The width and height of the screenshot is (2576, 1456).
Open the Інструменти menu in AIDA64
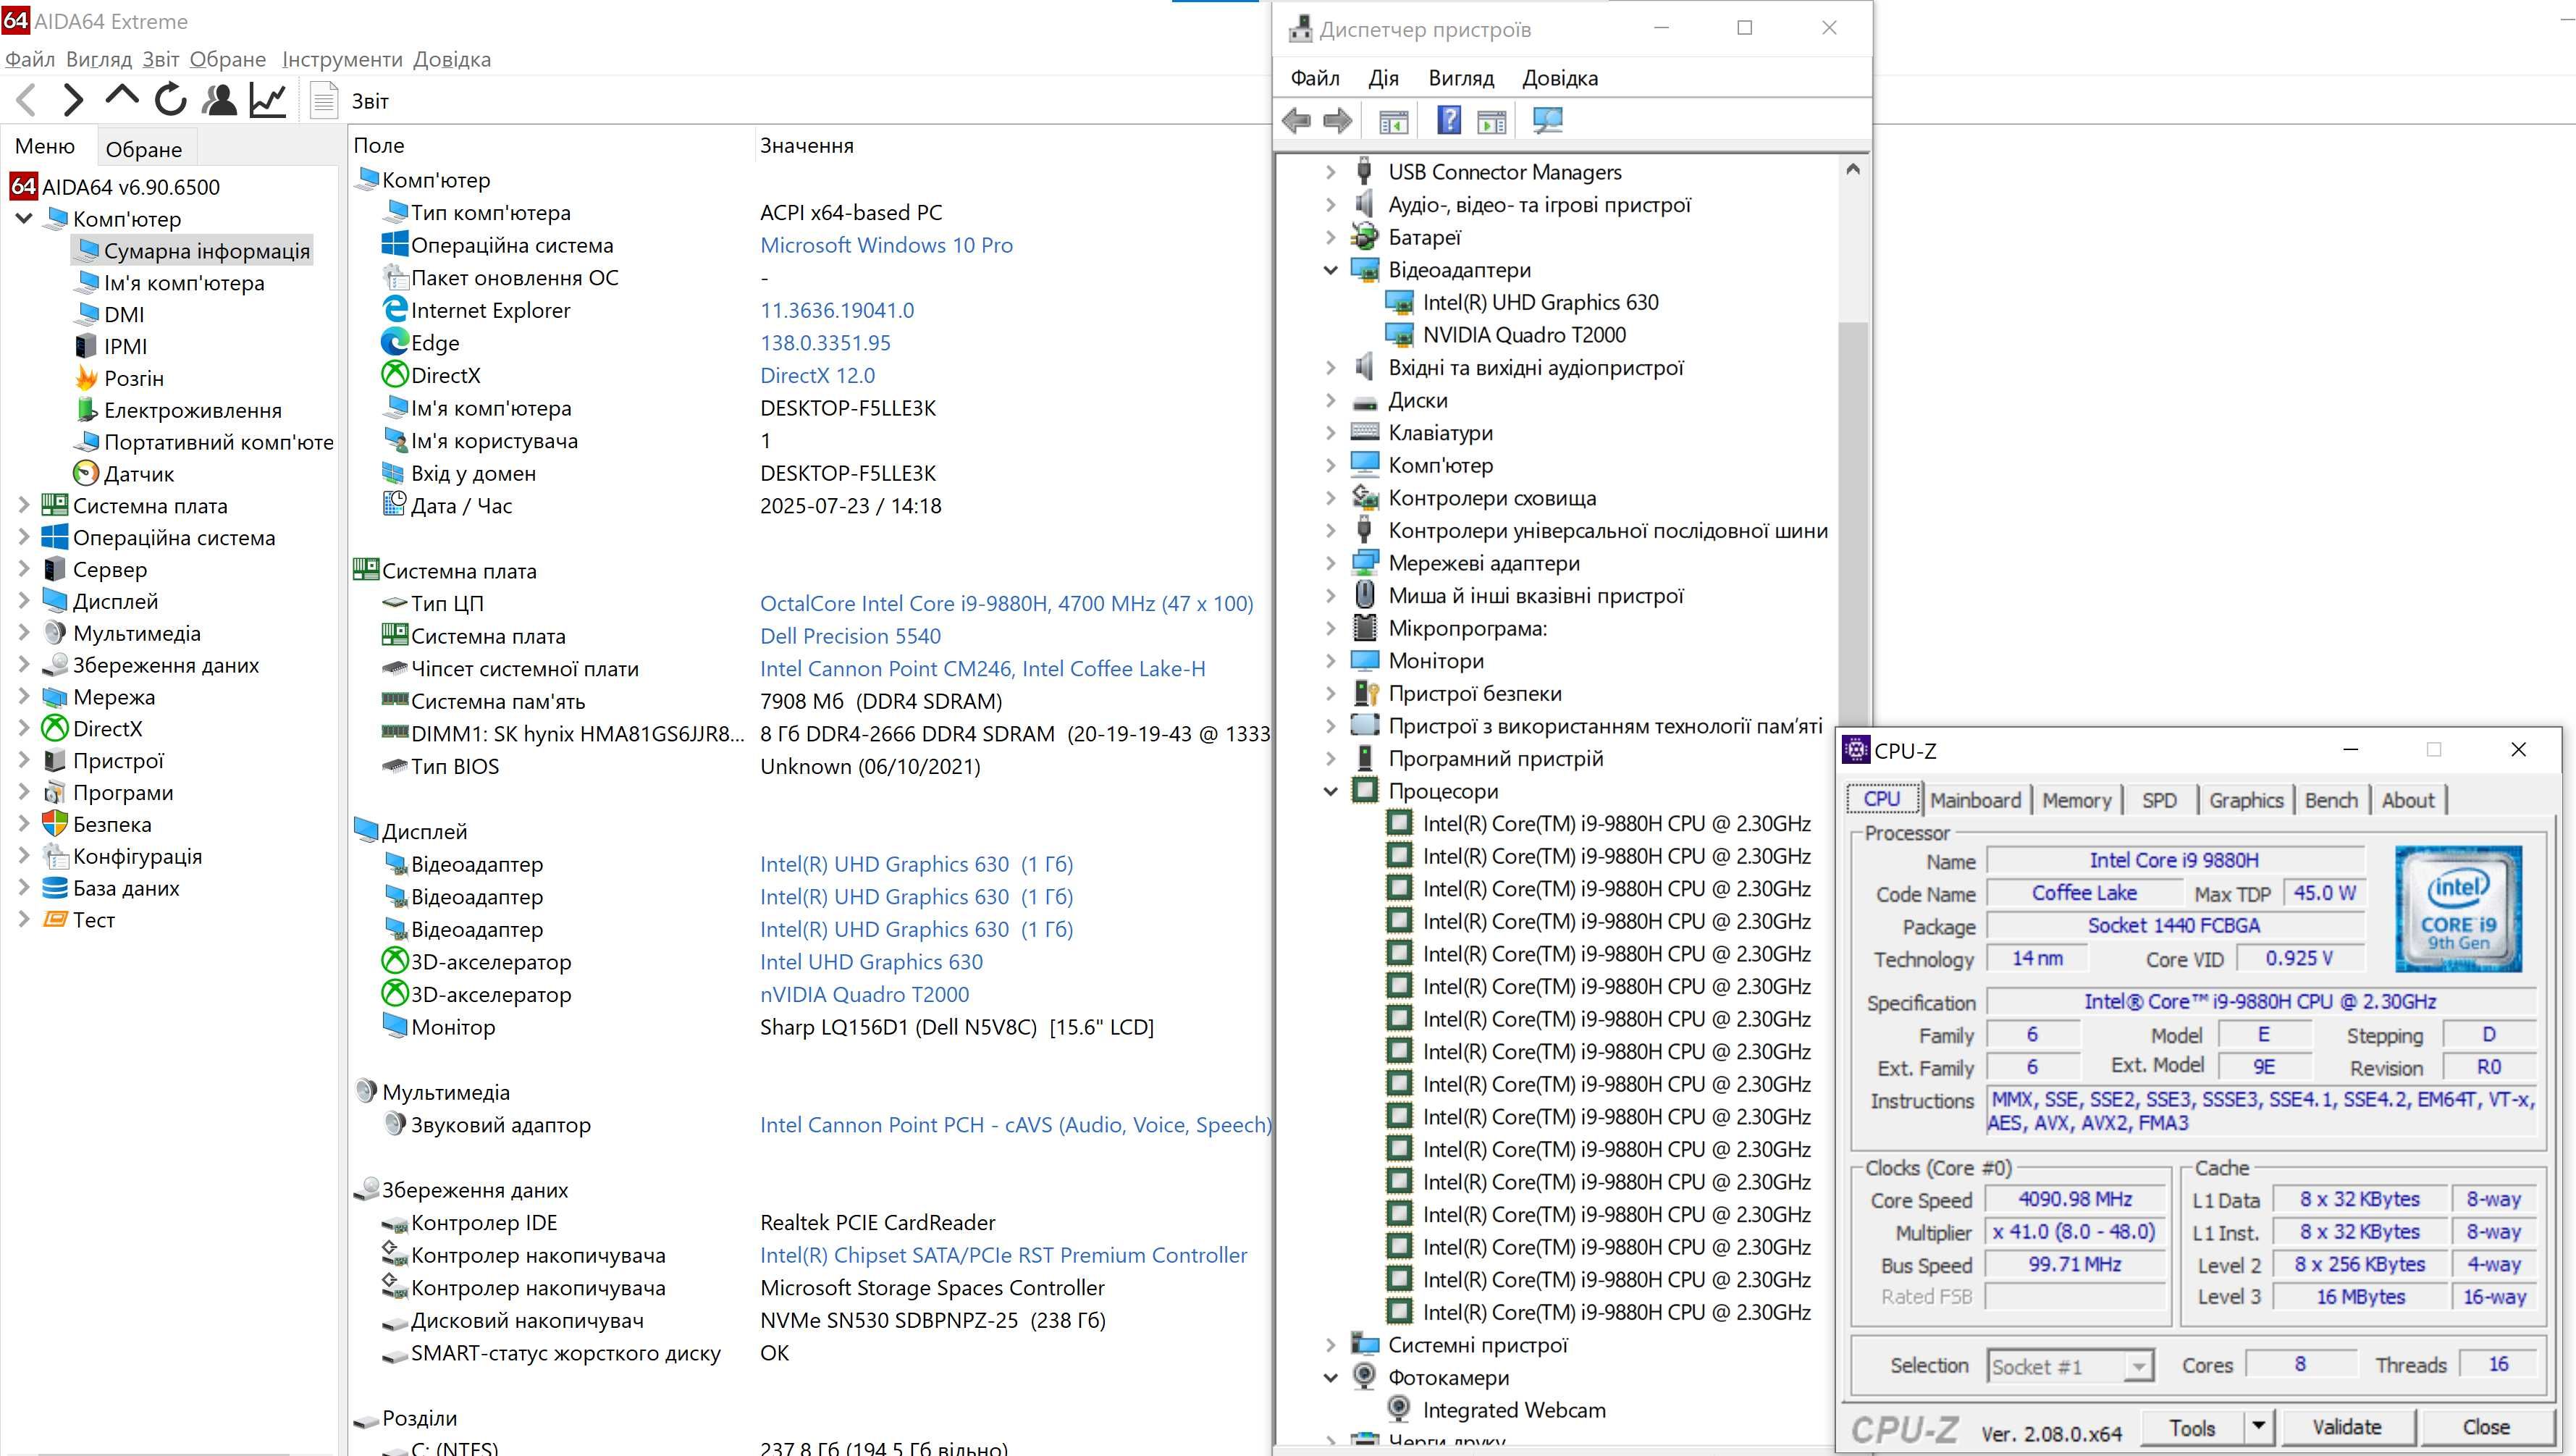click(342, 59)
